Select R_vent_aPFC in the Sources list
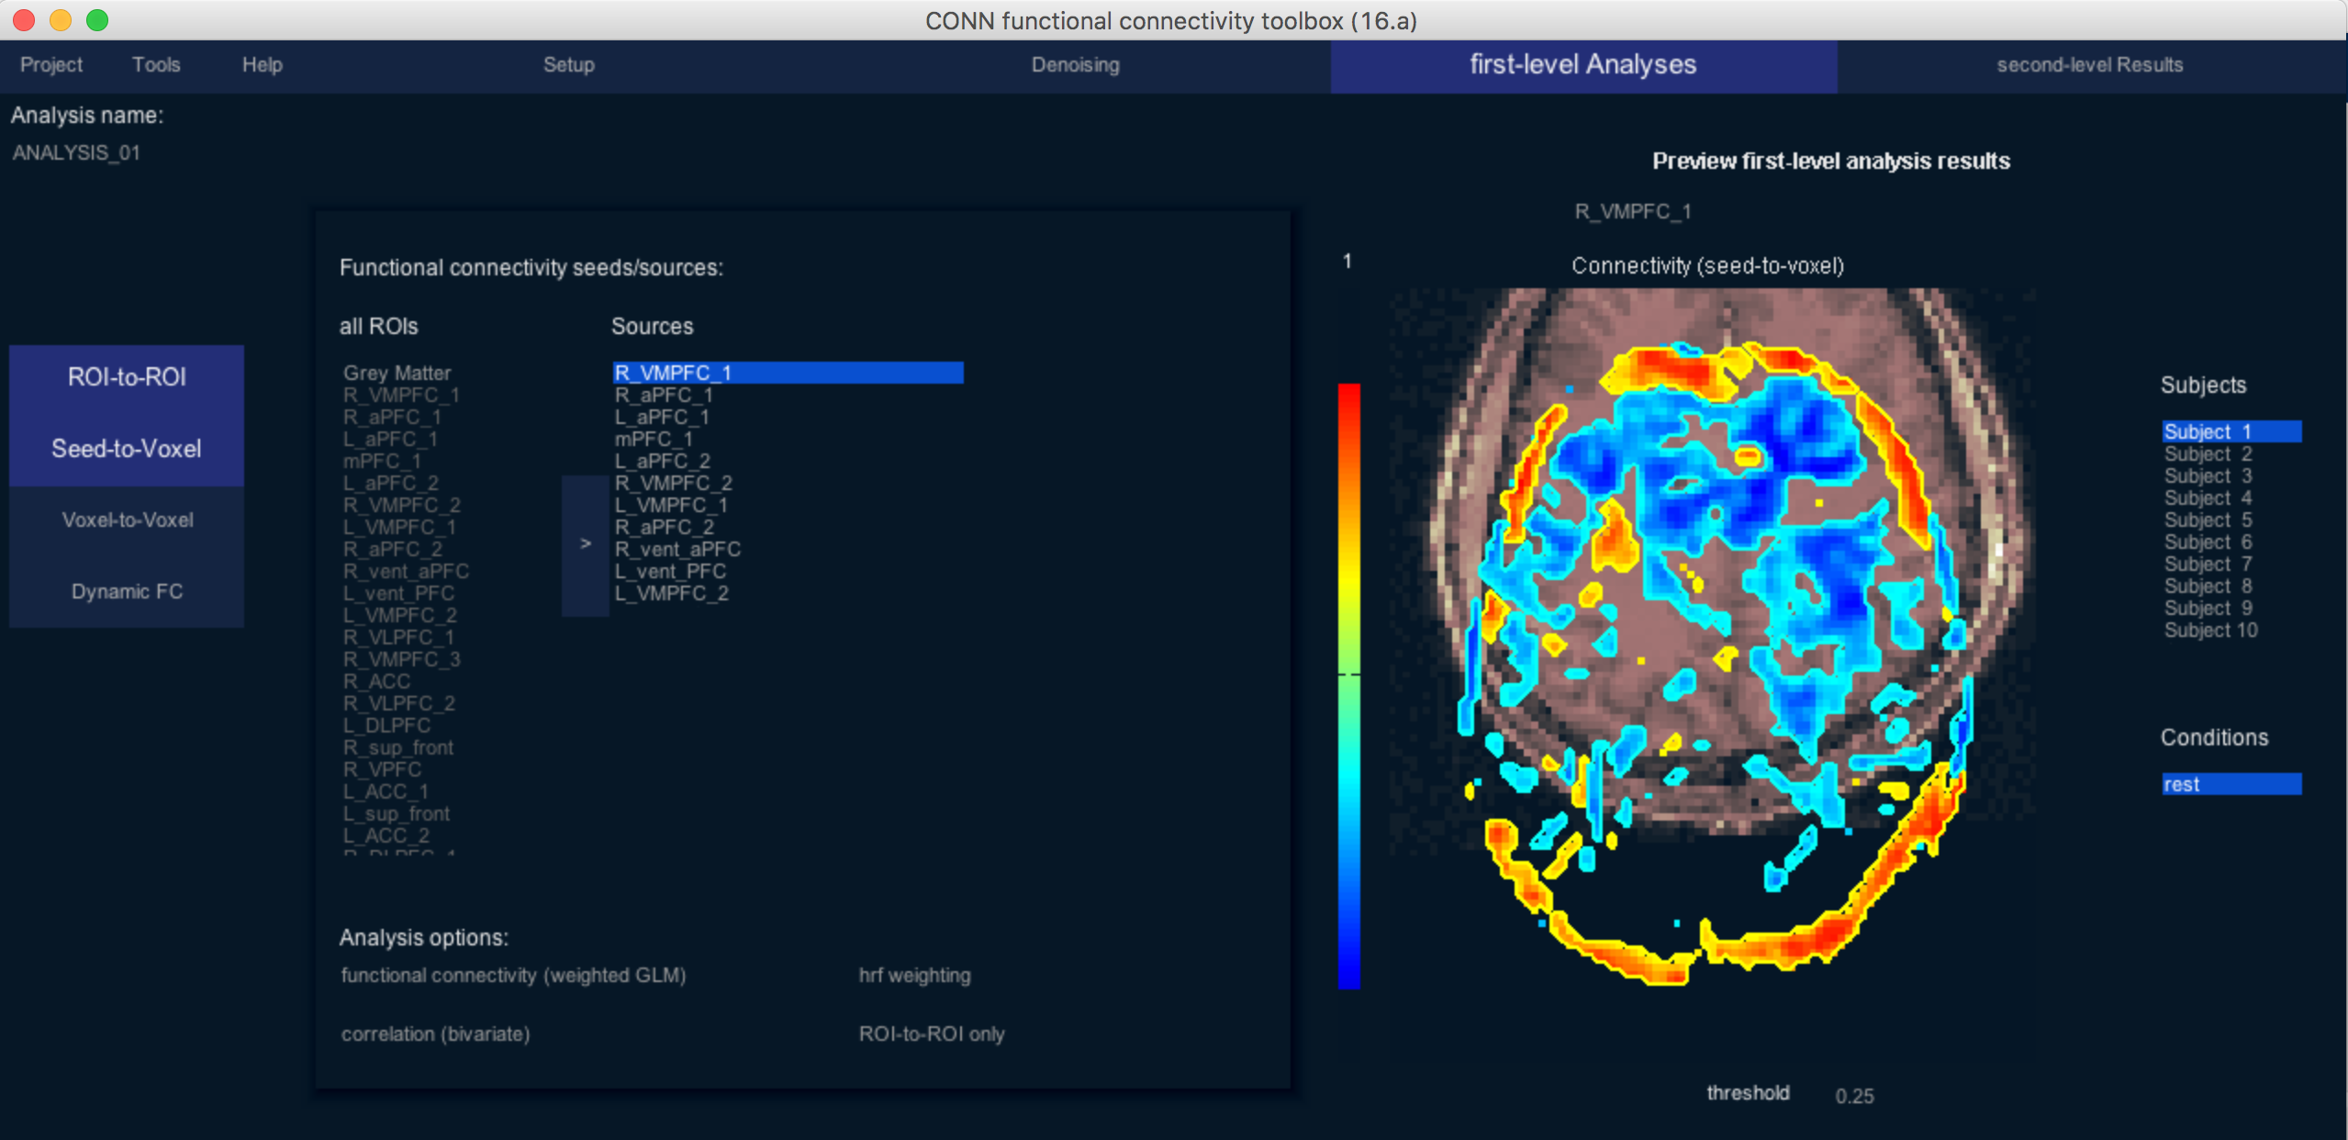2348x1140 pixels. coord(677,550)
